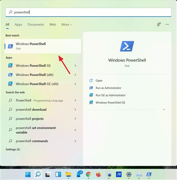Open Firefox from taskbar
This screenshot has height=180, width=177.
[x=99, y=174]
